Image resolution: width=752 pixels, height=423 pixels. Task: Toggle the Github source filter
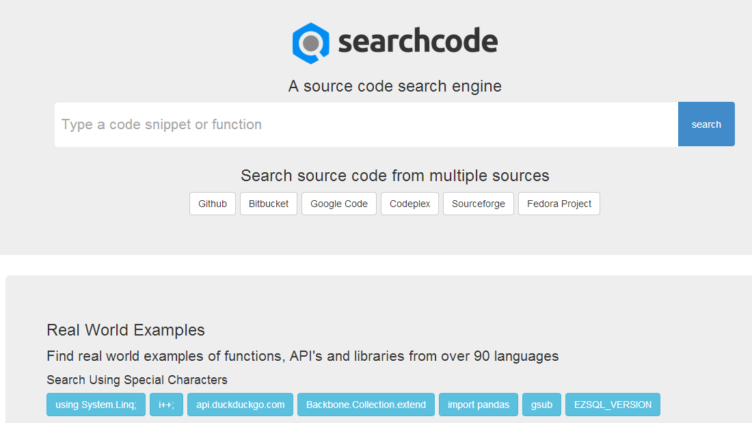tap(213, 204)
